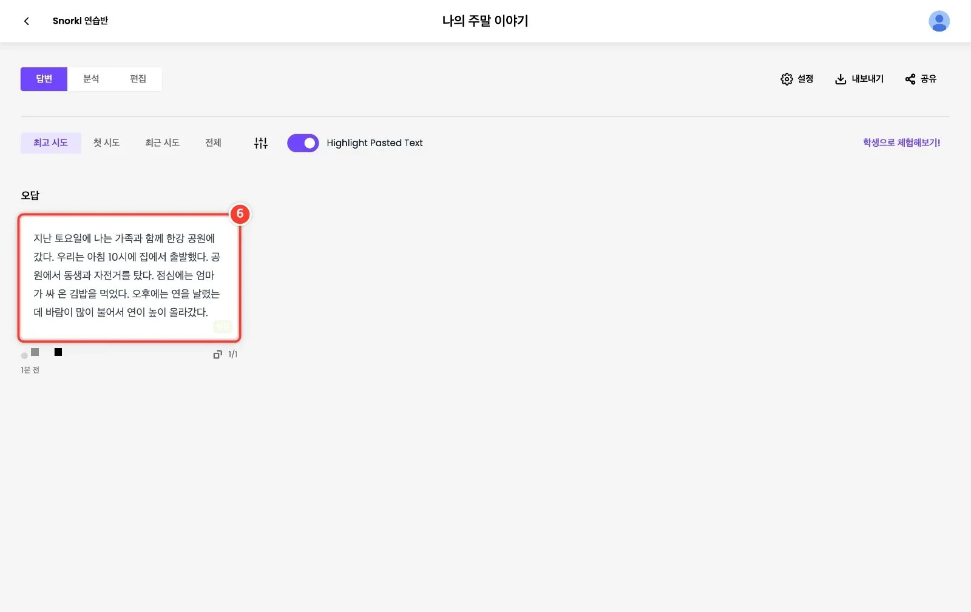
Task: Click the 오답 section heading
Action: [x=30, y=195]
